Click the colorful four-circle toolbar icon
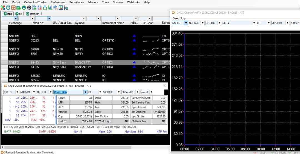Screen dimensions: 300x154 coord(3,8)
